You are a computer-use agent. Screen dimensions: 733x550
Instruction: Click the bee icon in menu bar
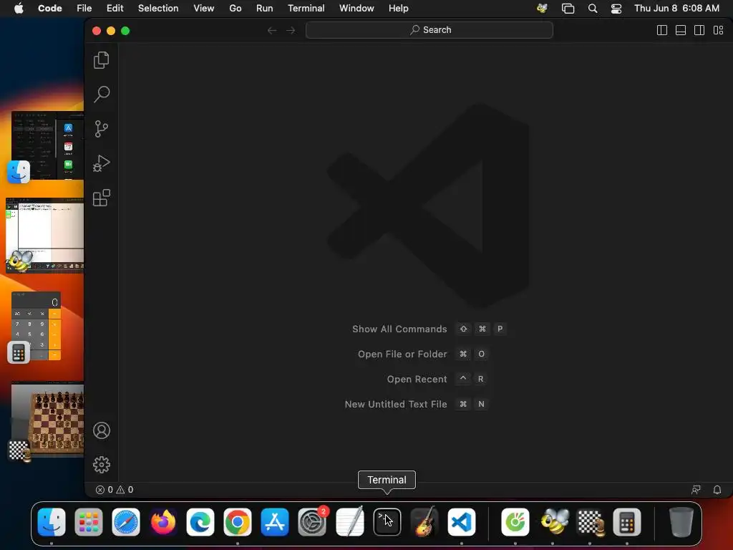543,9
